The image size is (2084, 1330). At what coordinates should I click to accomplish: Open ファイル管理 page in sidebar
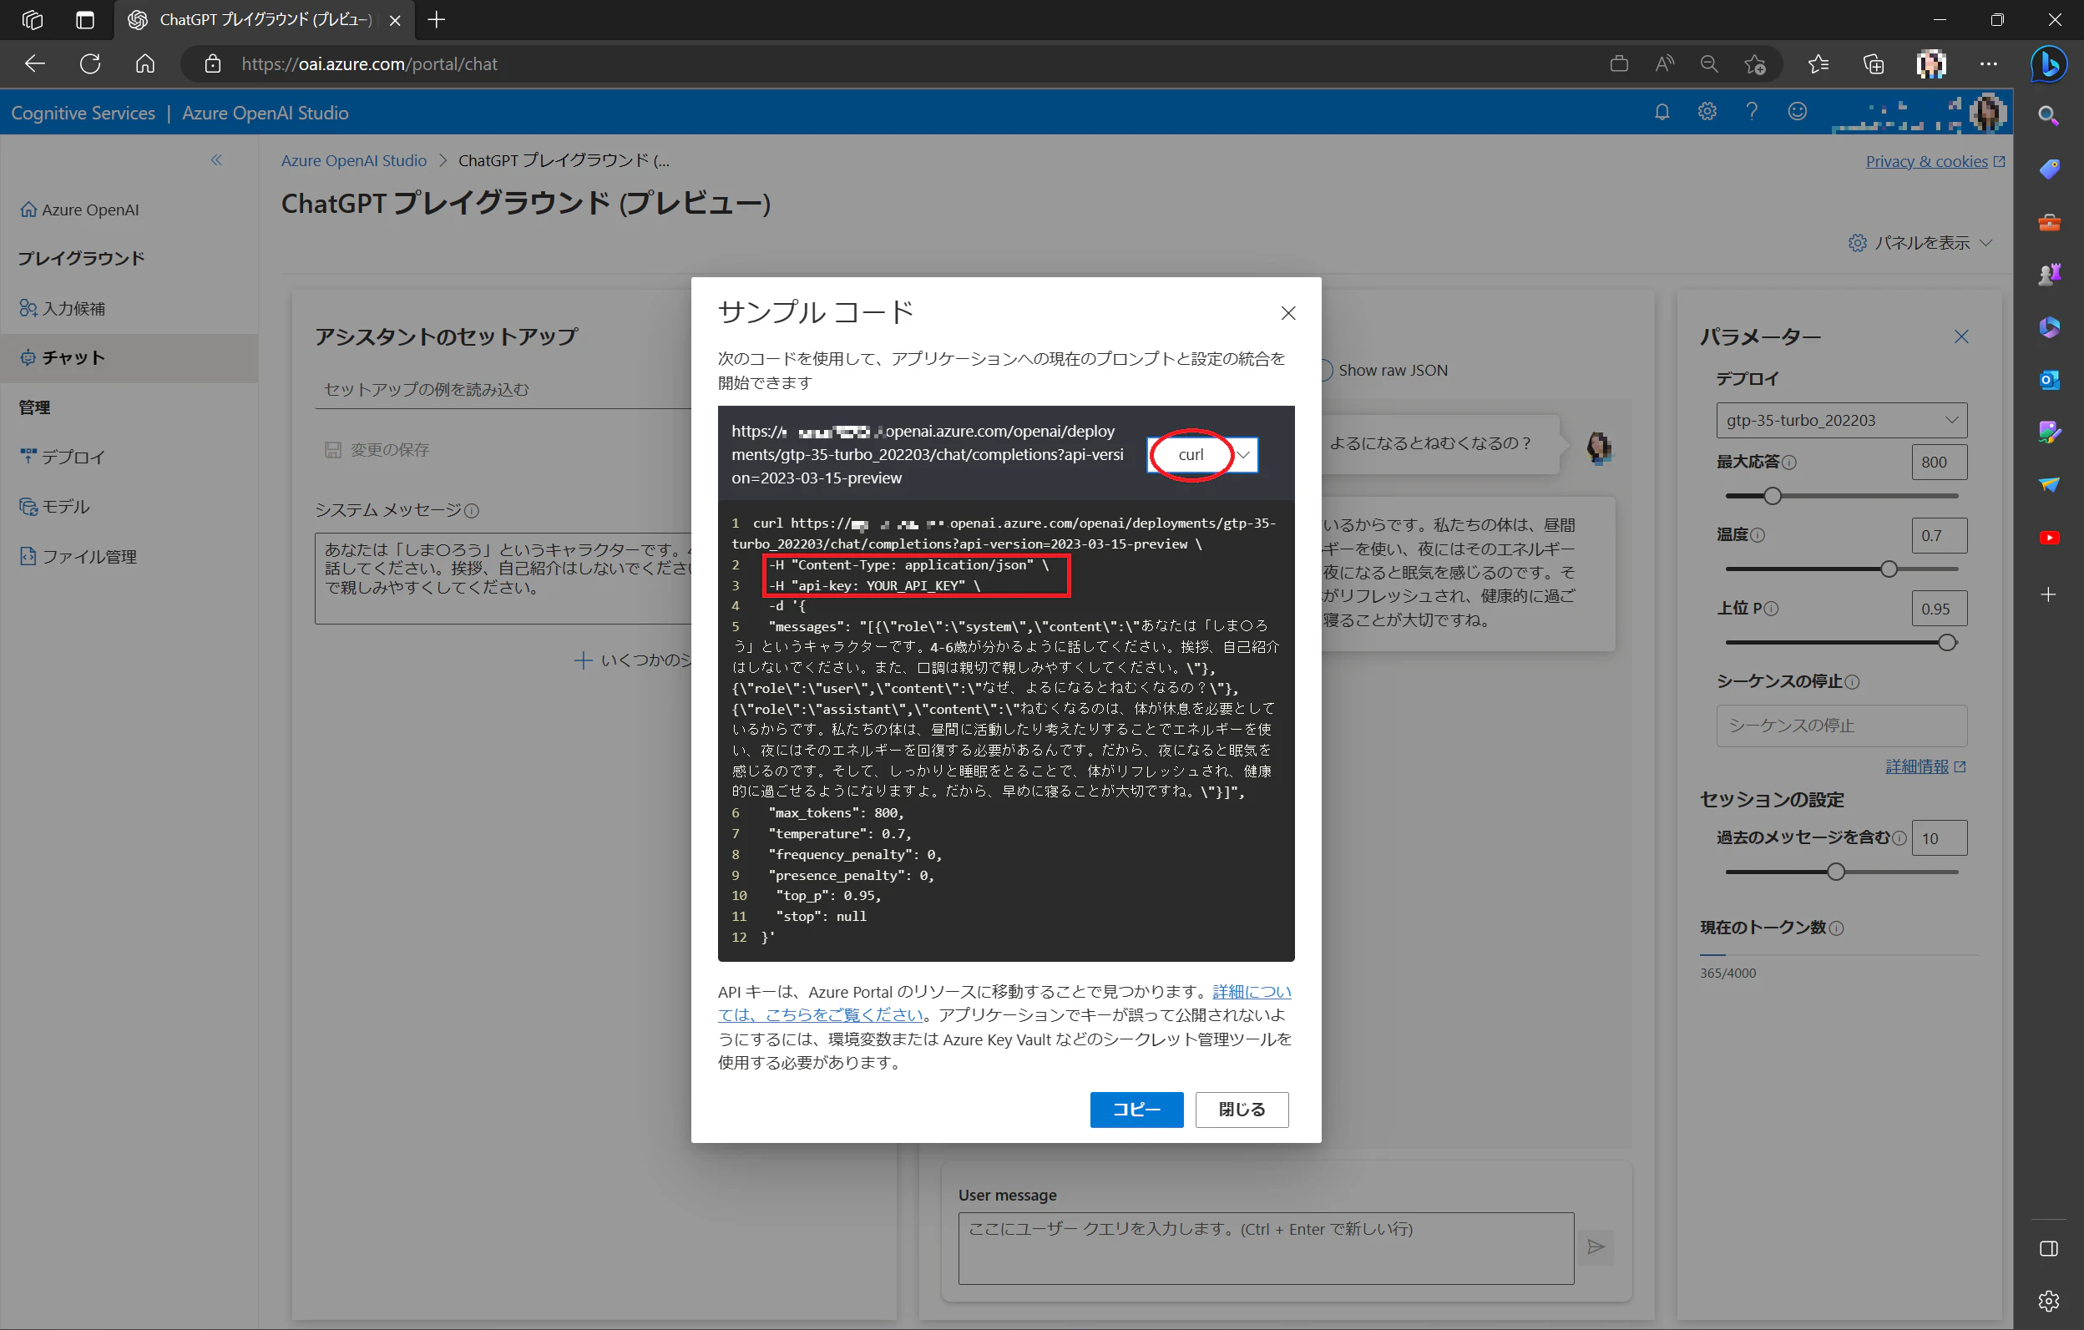pyautogui.click(x=78, y=556)
